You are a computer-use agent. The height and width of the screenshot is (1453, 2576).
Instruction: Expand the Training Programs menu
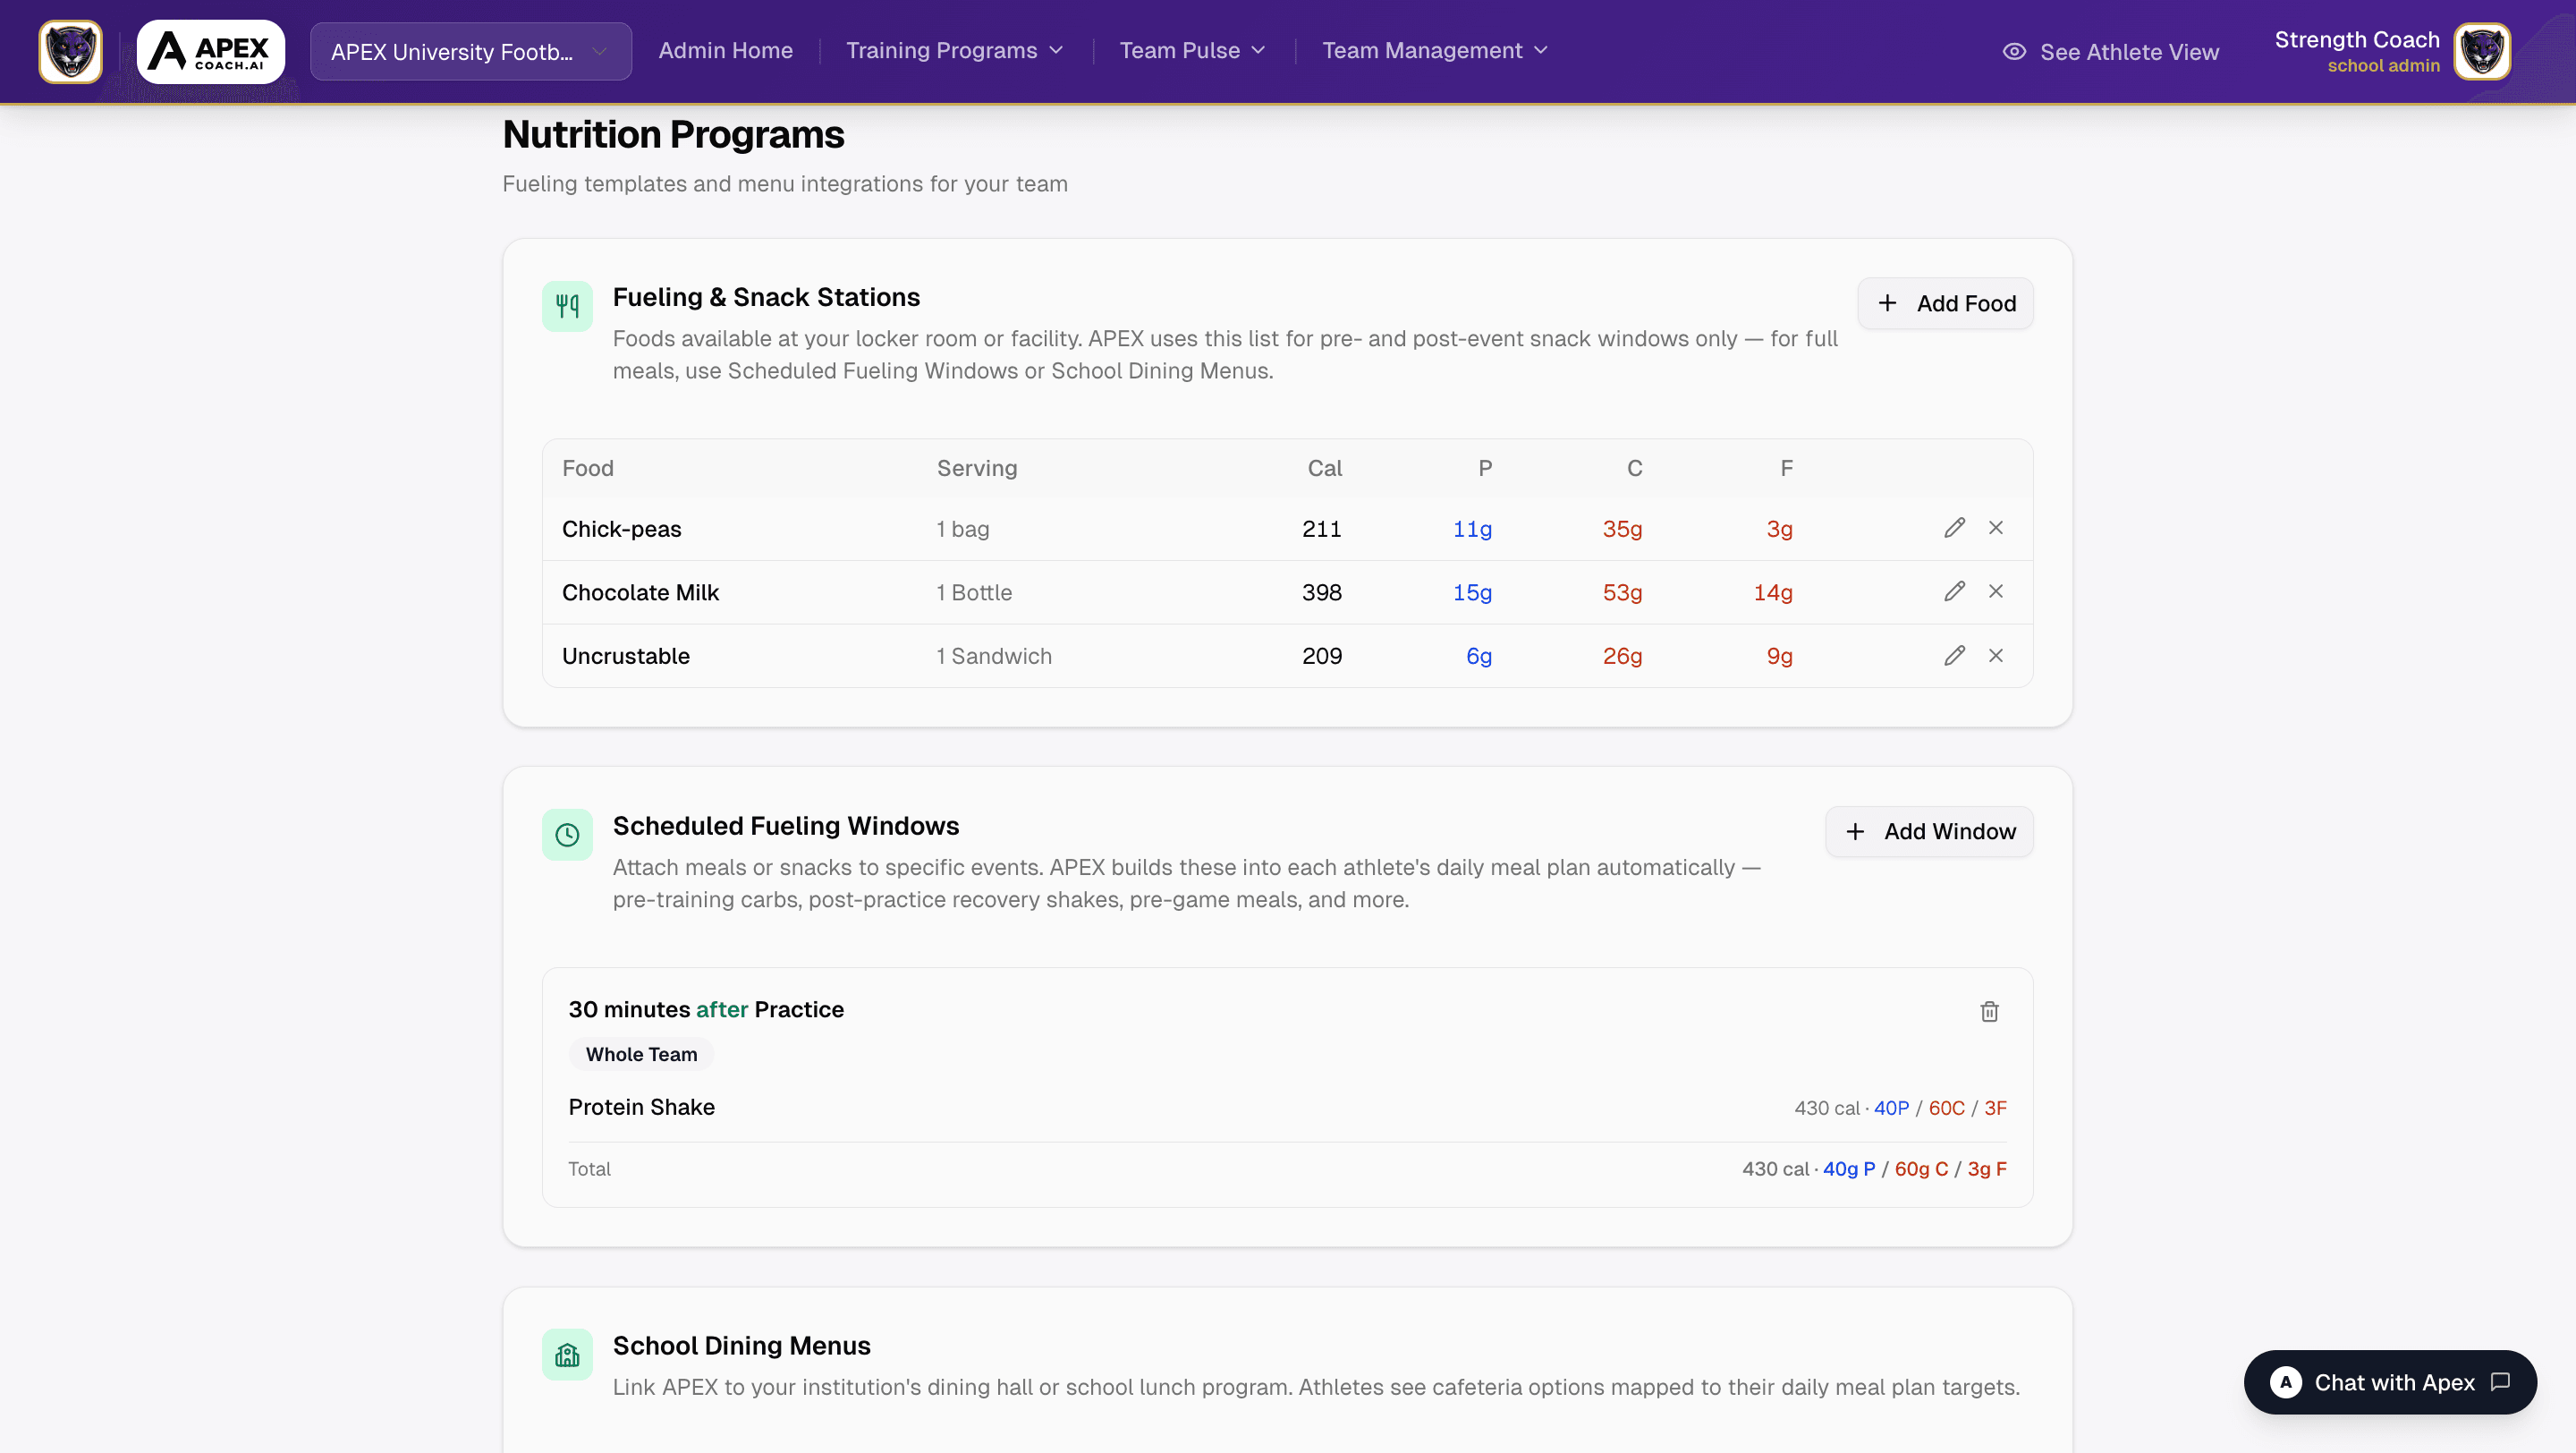tap(954, 51)
